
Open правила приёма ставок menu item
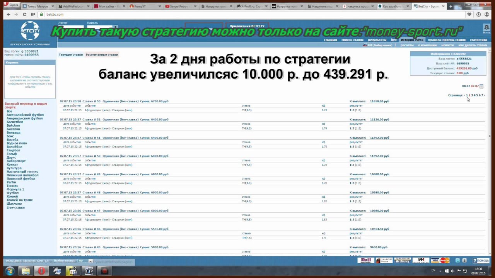point(447,40)
